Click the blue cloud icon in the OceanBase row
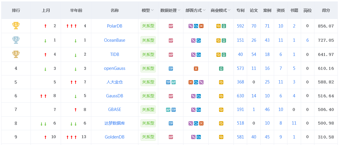This screenshot has width=339, height=145. pos(199,40)
